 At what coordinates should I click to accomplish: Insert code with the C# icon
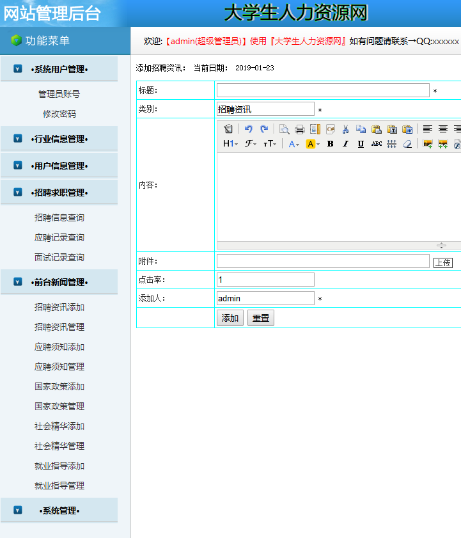(331, 129)
